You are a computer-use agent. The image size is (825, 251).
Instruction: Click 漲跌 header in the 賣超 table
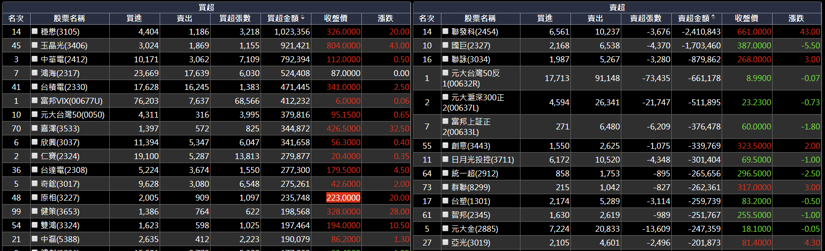click(796, 18)
